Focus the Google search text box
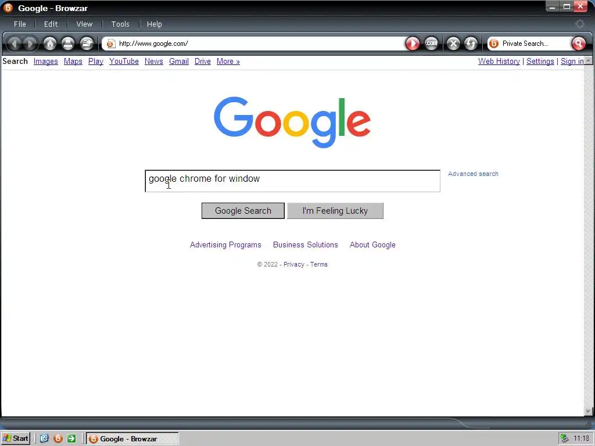The width and height of the screenshot is (595, 446). coord(293,181)
